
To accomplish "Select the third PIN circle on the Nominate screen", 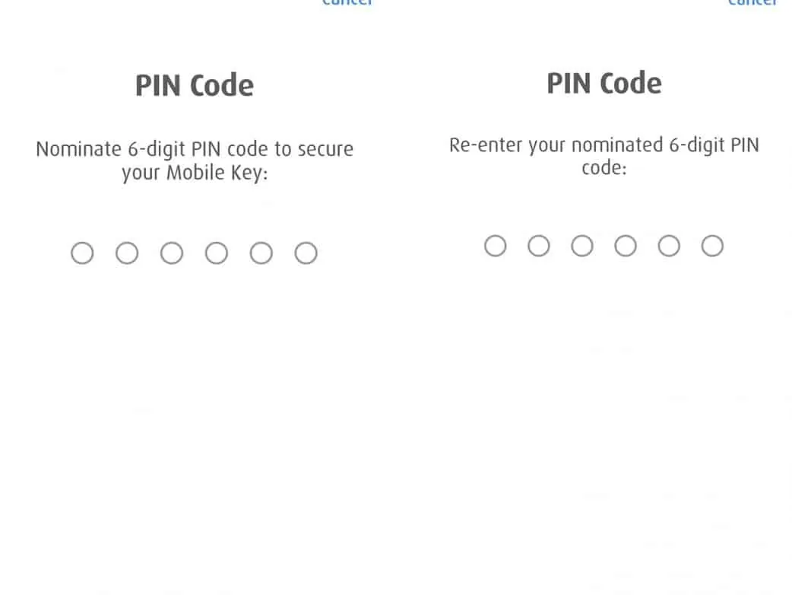I will tap(172, 253).
